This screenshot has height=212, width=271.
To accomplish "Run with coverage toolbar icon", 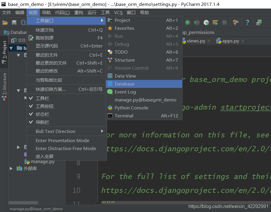I will pyautogui.click(x=197, y=22).
